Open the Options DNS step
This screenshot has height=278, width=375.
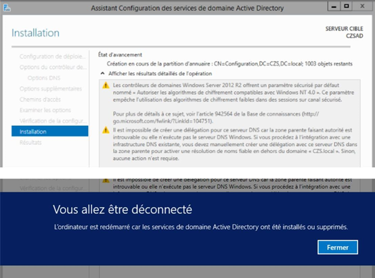(44, 78)
